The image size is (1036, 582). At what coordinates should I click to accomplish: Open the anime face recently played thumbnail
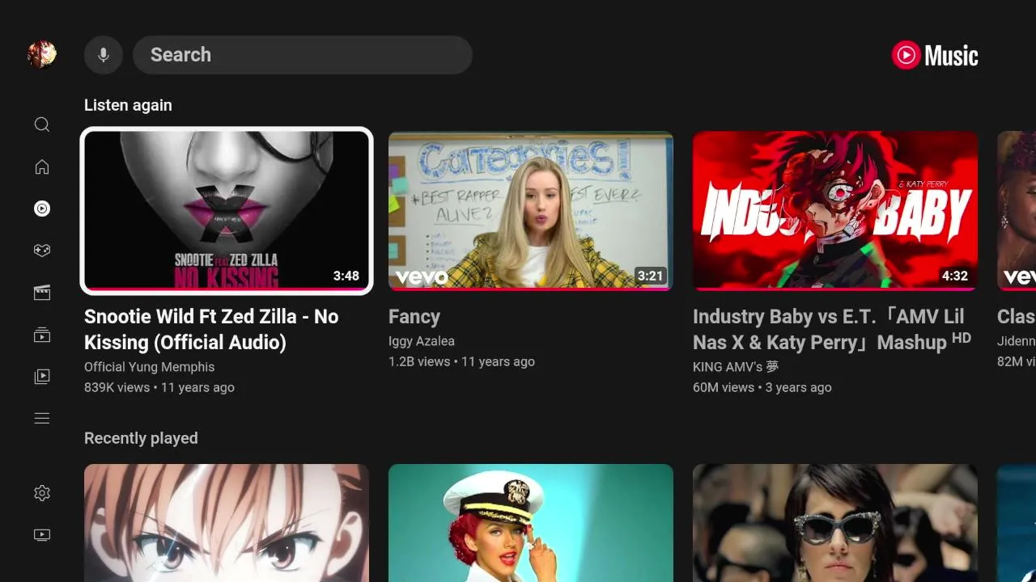[x=227, y=523]
